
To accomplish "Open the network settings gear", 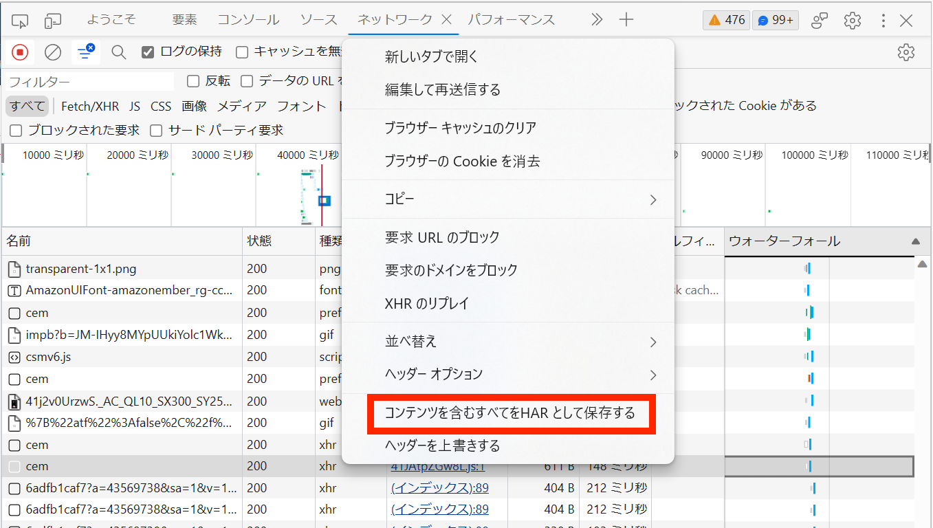I will click(906, 52).
